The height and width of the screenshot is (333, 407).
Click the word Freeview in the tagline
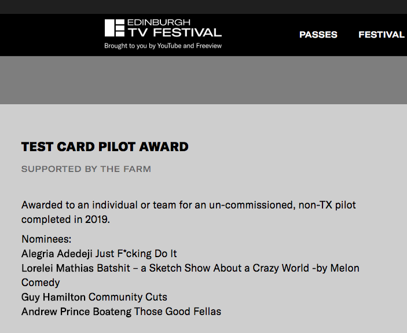tap(208, 46)
